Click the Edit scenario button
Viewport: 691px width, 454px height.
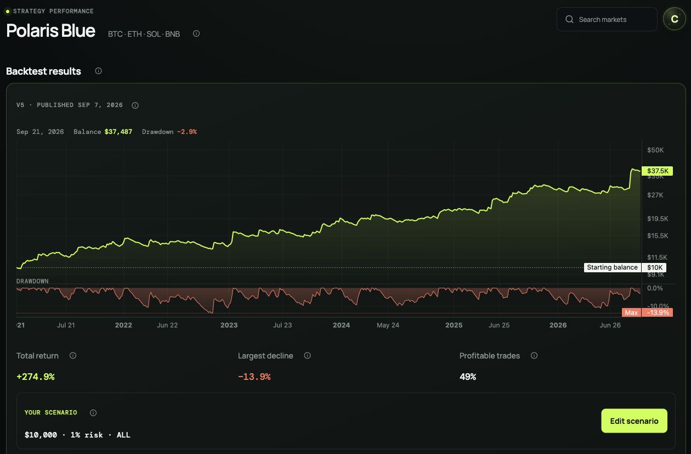tap(634, 421)
